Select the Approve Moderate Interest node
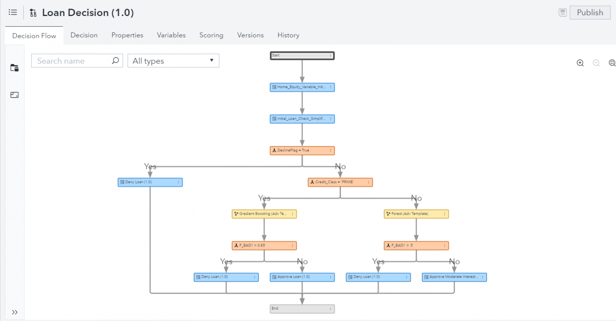The width and height of the screenshot is (616, 321). [453, 277]
